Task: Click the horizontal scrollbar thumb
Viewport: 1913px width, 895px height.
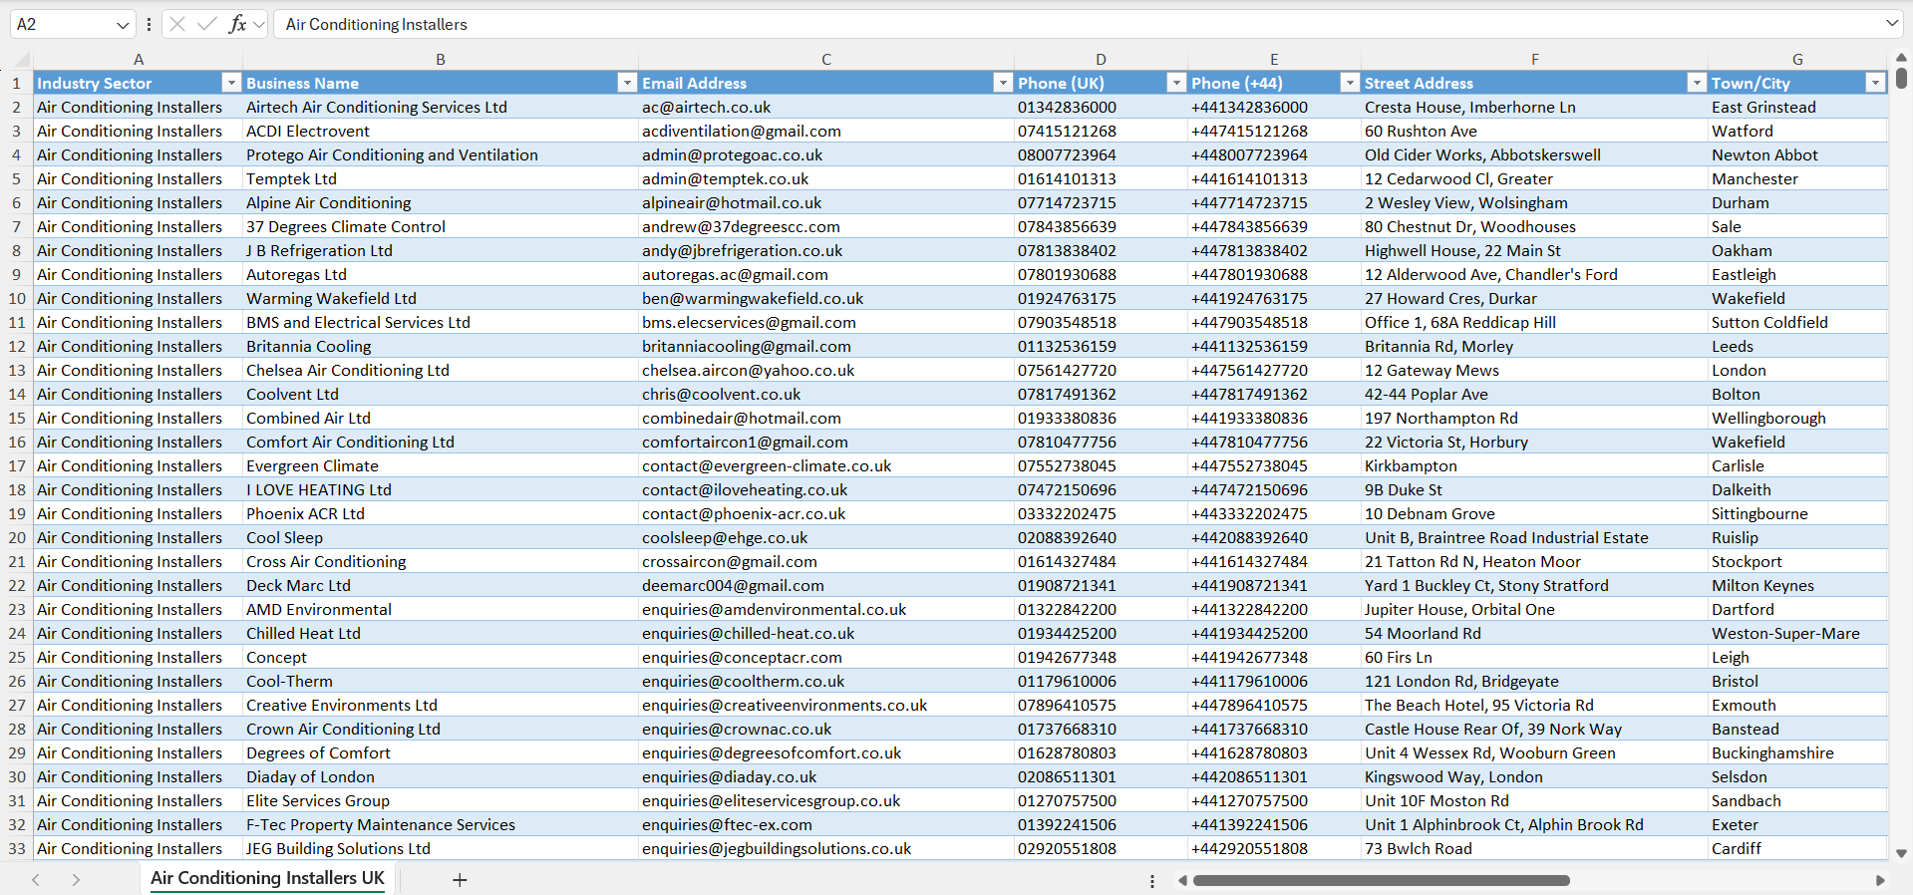Action: coord(1381,880)
